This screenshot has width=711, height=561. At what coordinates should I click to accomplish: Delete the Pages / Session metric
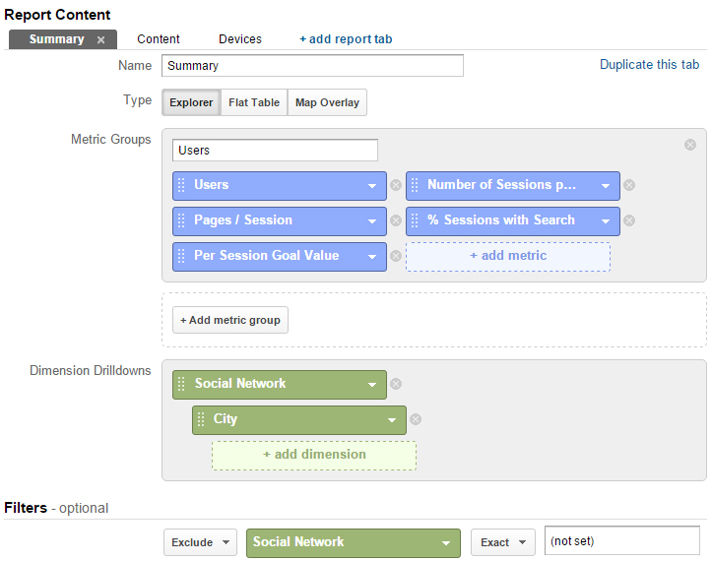click(x=396, y=220)
